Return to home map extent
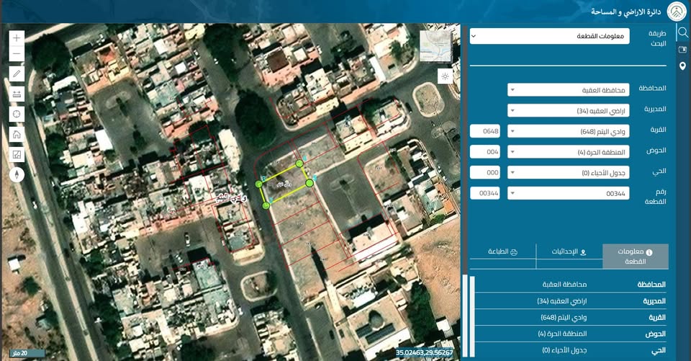This screenshot has width=691, height=361. click(17, 134)
